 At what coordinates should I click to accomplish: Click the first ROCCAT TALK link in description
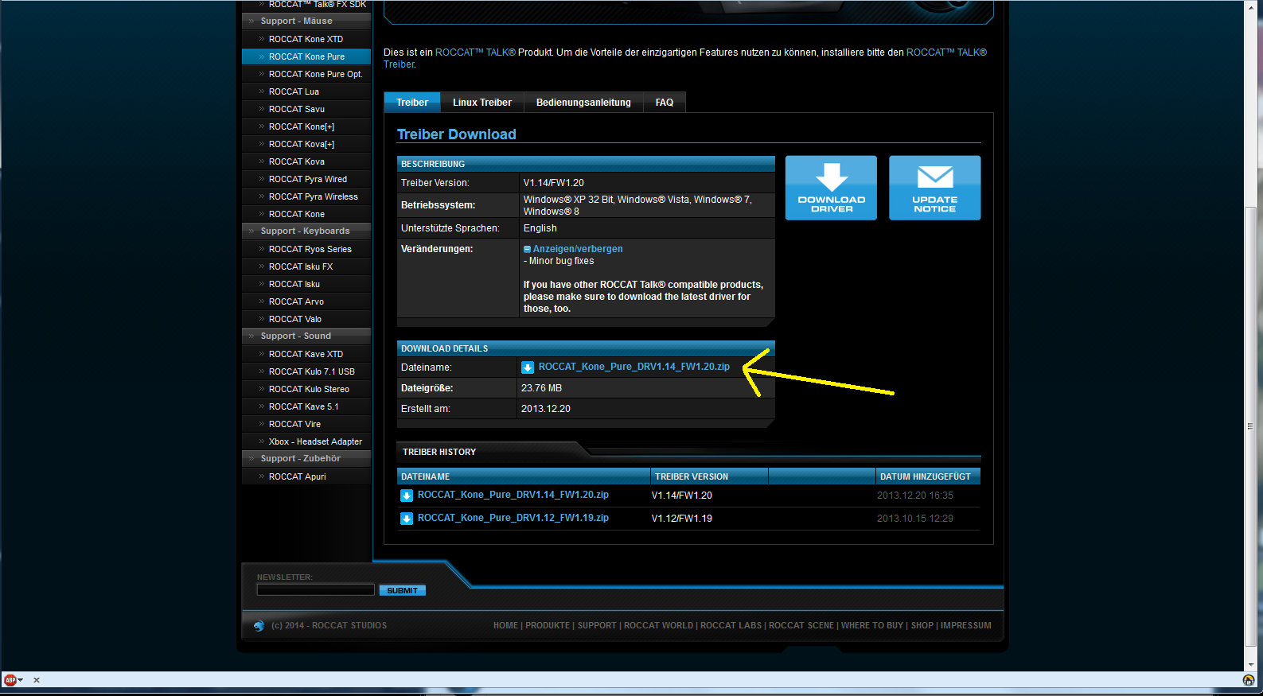point(475,52)
